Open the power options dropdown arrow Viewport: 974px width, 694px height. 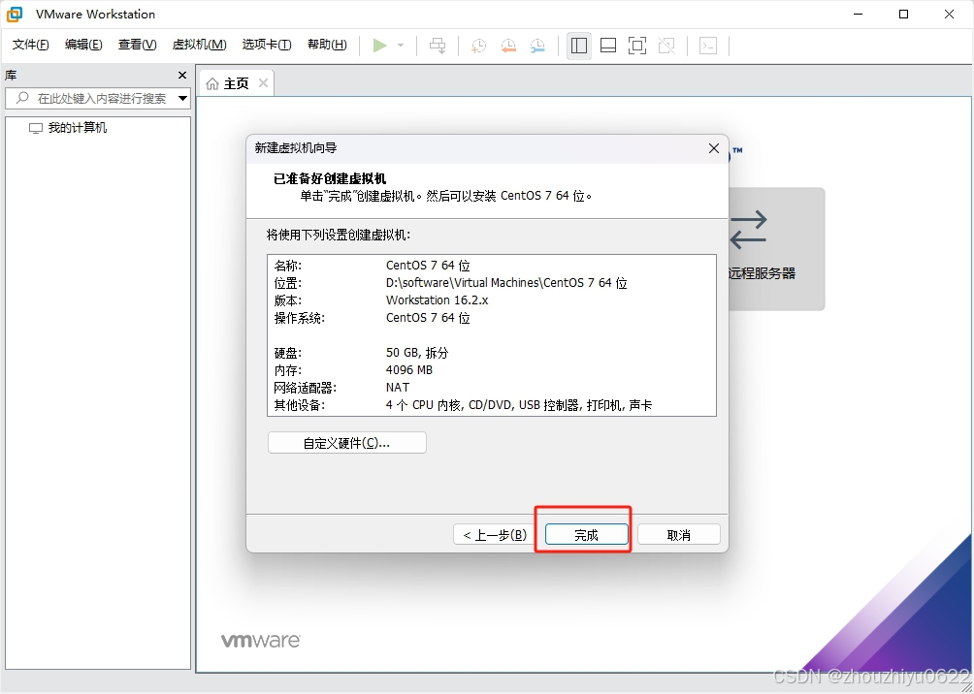click(x=401, y=46)
